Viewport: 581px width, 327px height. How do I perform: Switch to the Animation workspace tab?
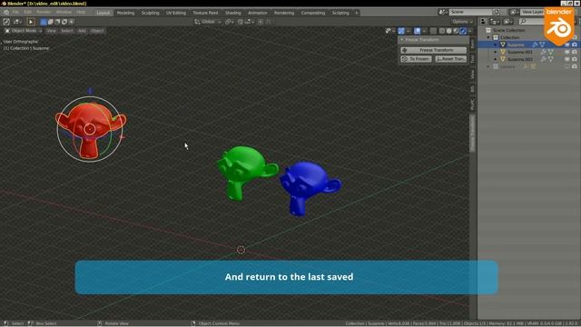pos(257,13)
